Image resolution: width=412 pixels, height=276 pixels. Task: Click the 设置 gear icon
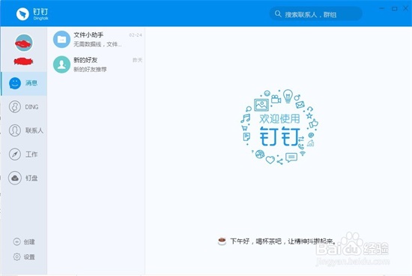16,256
